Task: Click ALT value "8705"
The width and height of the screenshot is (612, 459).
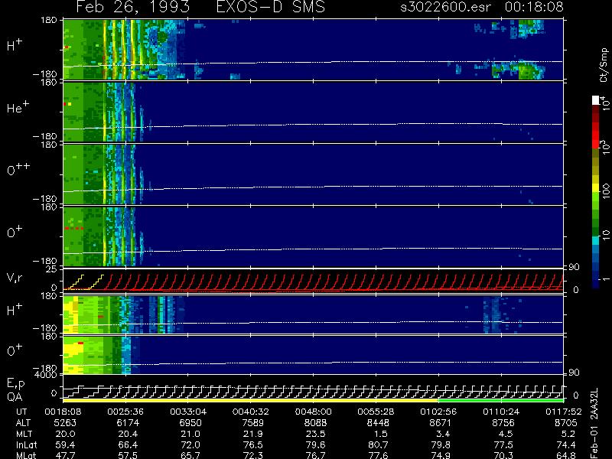Action: 565,423
